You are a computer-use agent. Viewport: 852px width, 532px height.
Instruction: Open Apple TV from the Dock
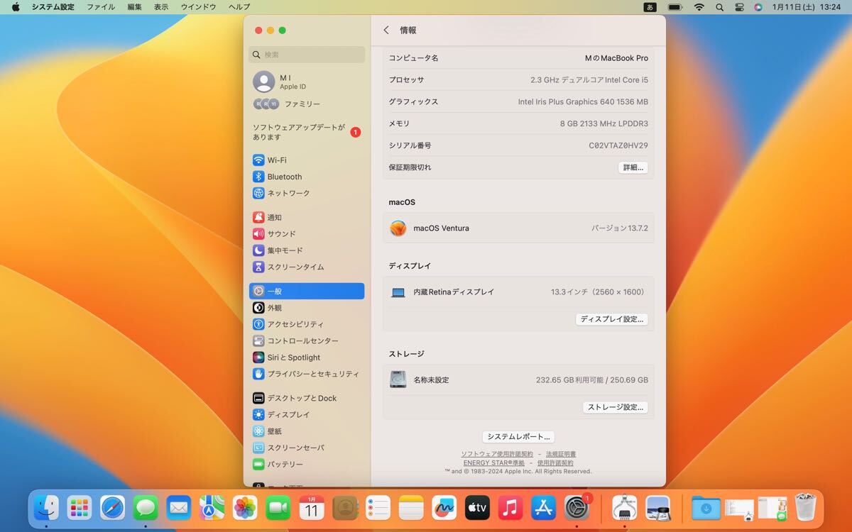(477, 507)
